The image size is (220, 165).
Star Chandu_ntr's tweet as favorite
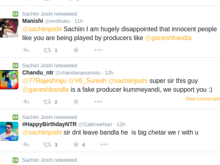click(x=76, y=102)
